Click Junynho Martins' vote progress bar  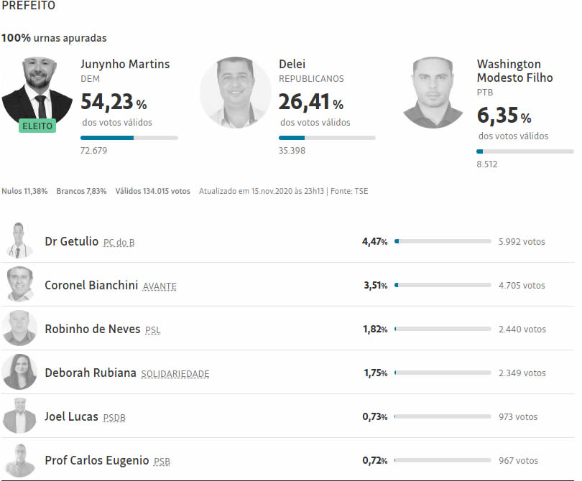(x=129, y=137)
